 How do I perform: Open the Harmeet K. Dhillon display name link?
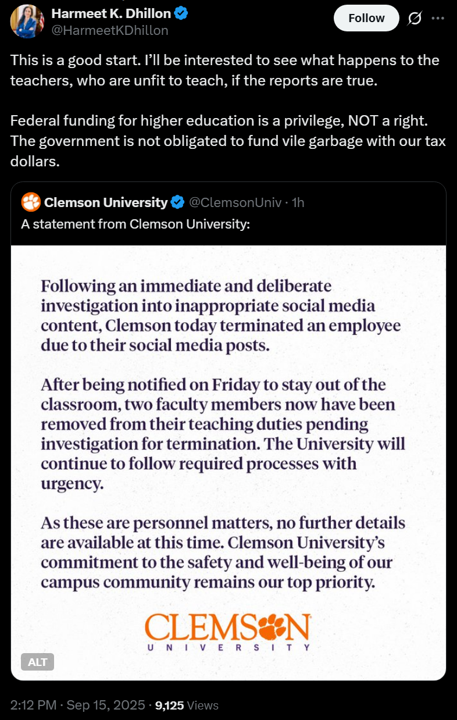[x=112, y=14]
